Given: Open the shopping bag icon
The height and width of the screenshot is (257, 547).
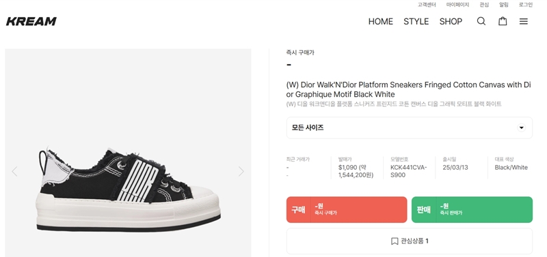Looking at the screenshot, I should click(503, 21).
